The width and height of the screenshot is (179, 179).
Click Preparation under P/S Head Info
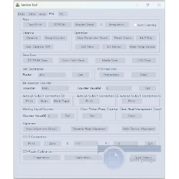111,75
